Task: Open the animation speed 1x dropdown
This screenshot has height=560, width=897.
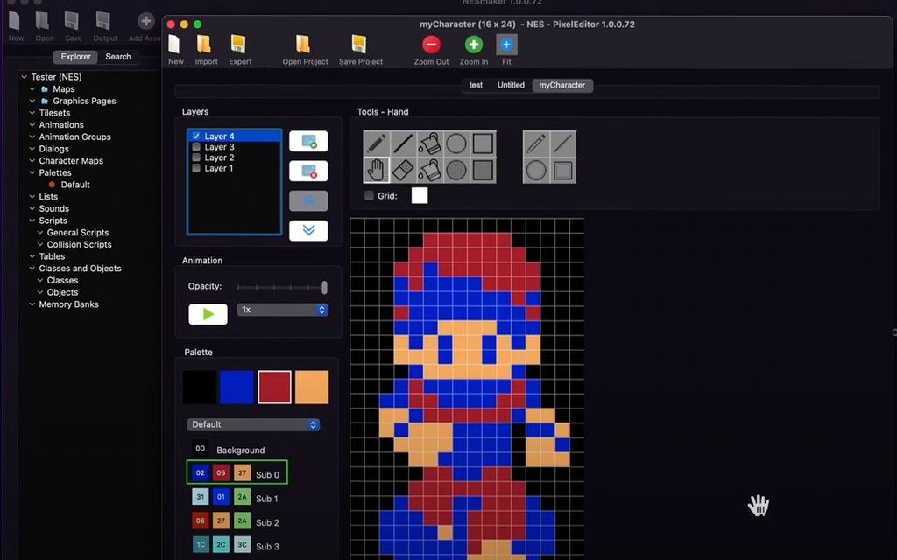Action: pos(282,310)
